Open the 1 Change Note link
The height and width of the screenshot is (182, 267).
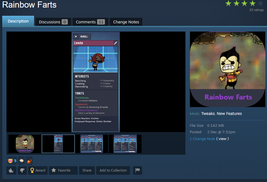pyautogui.click(x=203, y=139)
